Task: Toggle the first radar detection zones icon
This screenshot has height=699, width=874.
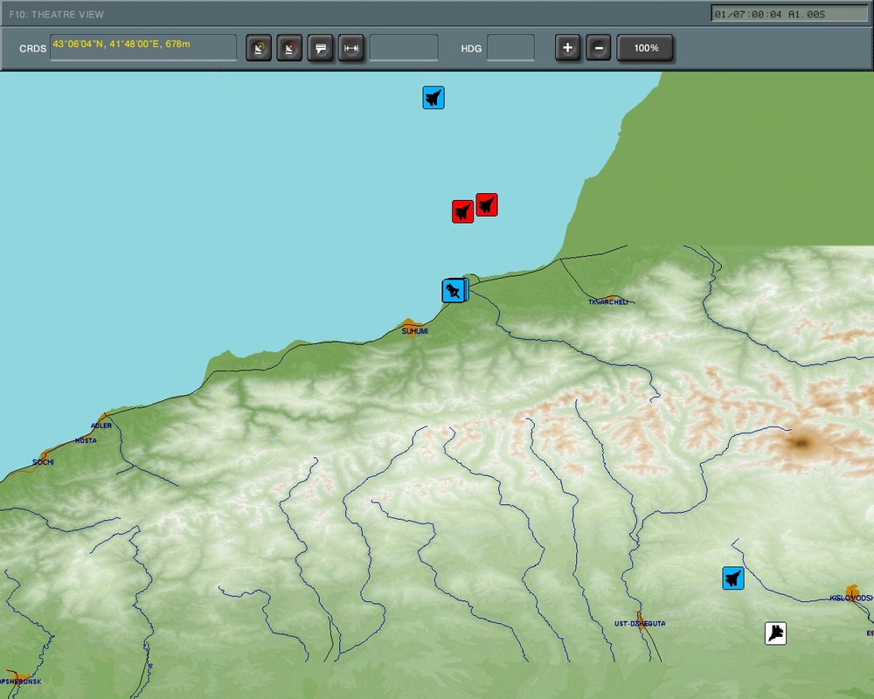Action: tap(259, 48)
